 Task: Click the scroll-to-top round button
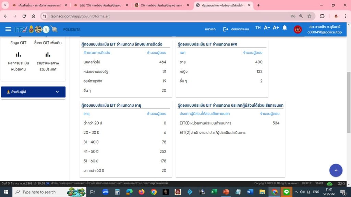pyautogui.click(x=336, y=170)
